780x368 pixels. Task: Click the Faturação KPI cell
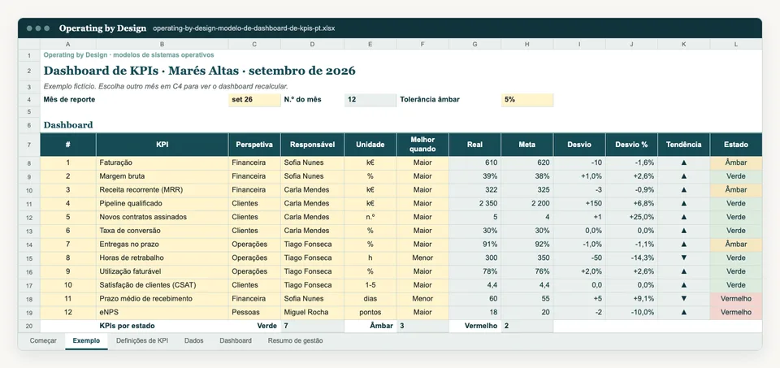tap(162, 162)
